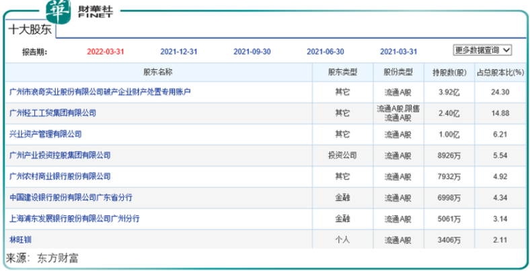Click the 占总股本比(%) column header
The height and width of the screenshot is (271, 530).
point(499,72)
